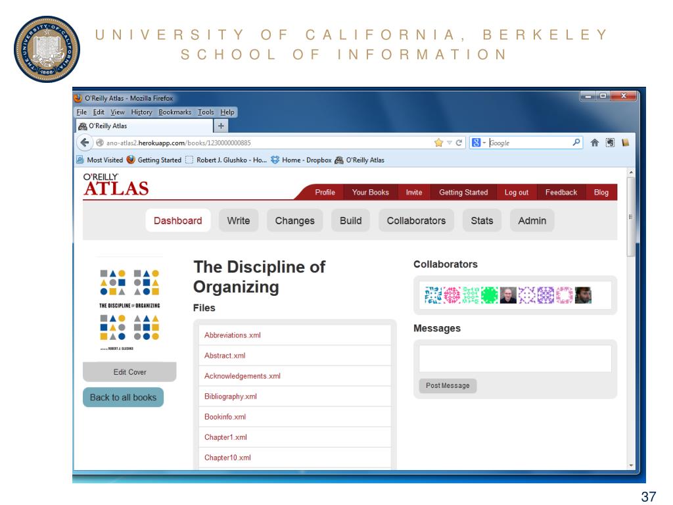Click the first blue collaborator avatar
Screen dimensions: 673x505
click(432, 295)
